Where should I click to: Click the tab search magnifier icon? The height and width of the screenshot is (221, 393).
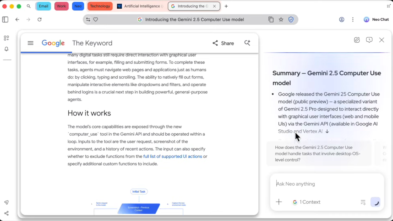29,6
